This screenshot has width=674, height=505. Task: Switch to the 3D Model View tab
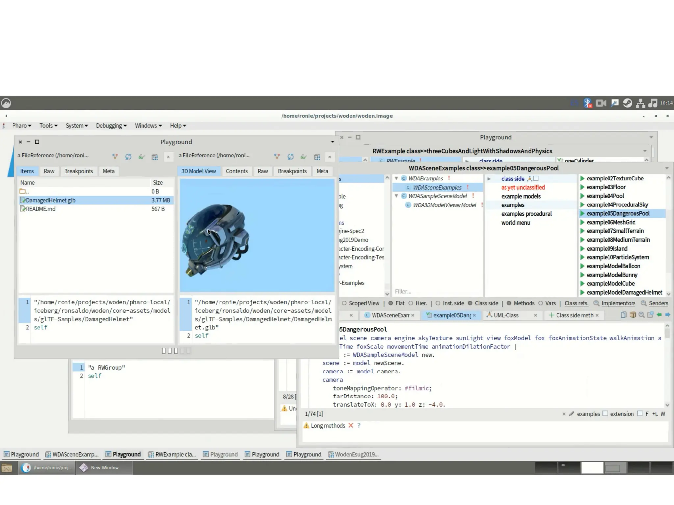(x=198, y=171)
